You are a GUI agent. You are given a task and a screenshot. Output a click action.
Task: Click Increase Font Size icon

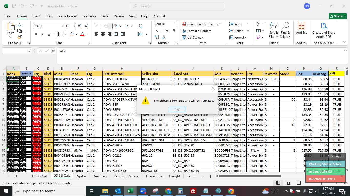[79, 26]
